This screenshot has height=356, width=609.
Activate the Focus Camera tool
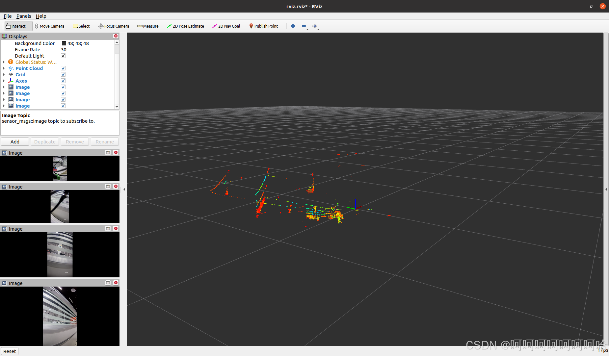point(114,26)
